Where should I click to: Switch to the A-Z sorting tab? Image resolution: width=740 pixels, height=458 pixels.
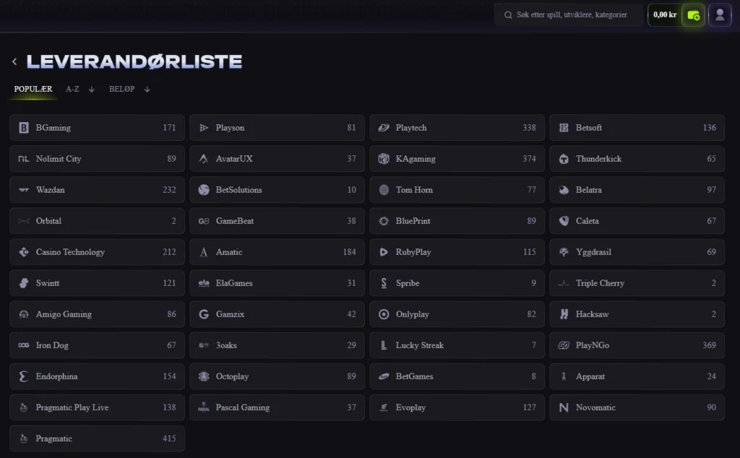coord(72,89)
